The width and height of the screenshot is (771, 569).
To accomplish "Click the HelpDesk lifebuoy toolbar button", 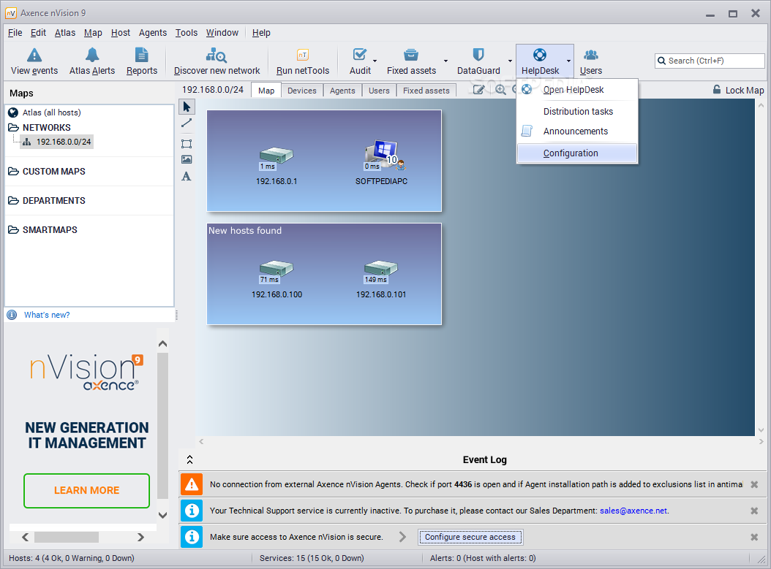I will click(540, 61).
